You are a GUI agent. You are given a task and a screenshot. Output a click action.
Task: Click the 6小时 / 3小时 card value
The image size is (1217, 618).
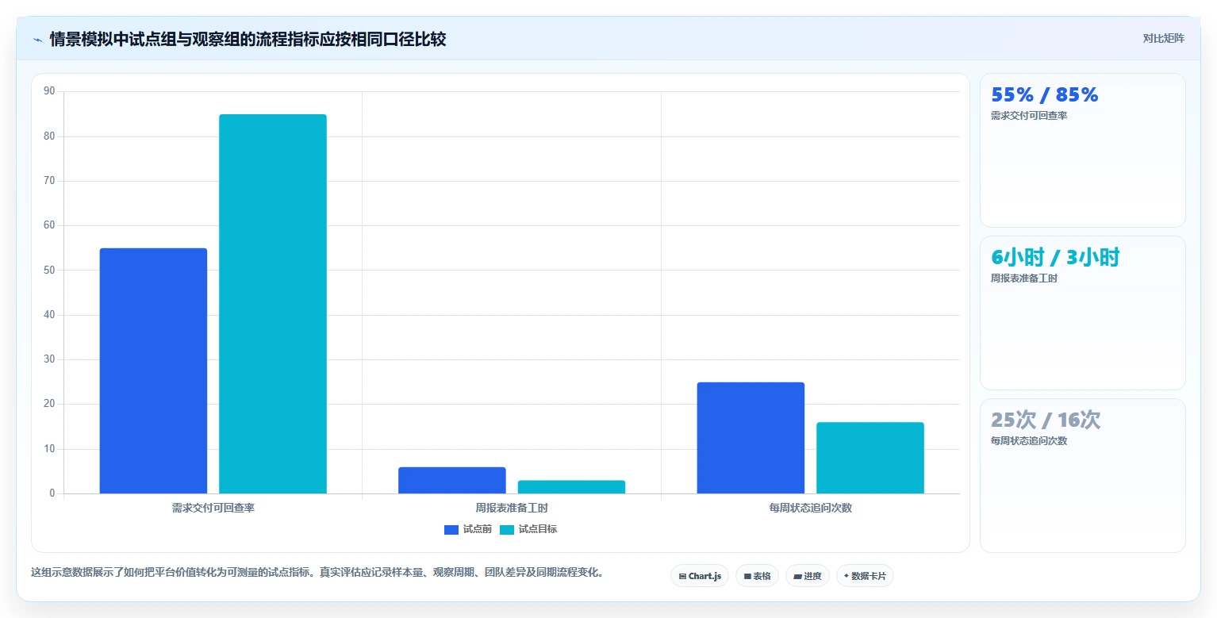(x=1055, y=258)
